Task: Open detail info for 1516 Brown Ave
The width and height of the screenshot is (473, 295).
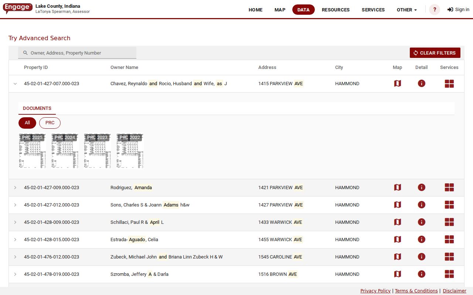Action: coord(421,274)
